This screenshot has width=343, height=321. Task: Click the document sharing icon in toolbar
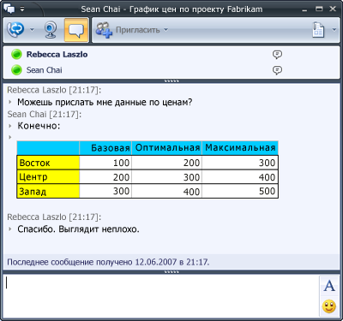tap(318, 30)
